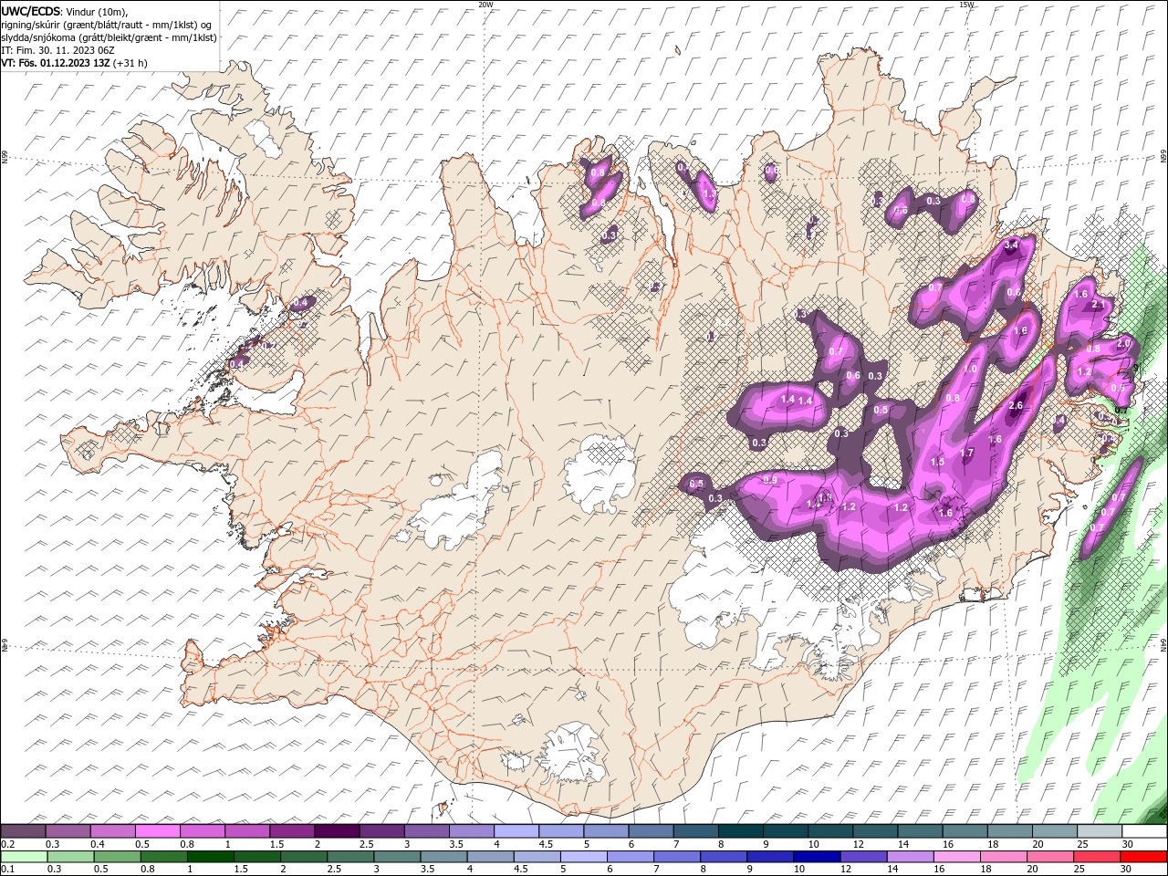1168x876 pixels.
Task: Select the 0.5–0.8 medium green swatch in bottom legend row
Action: point(118,857)
